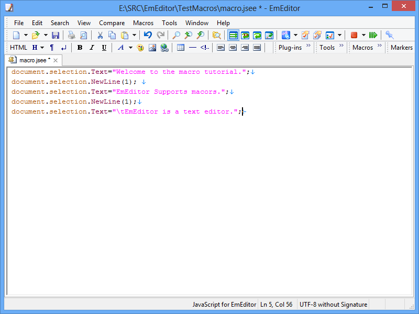Screen dimensions: 419x314
Task: Open the color palette icon in HTML bar
Action: pyautogui.click(x=140, y=48)
